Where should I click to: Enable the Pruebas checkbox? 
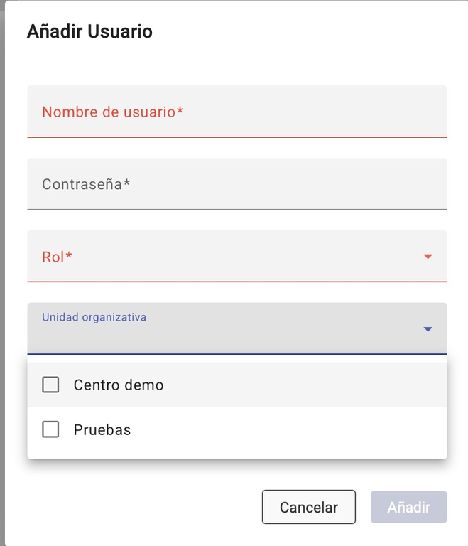pyautogui.click(x=50, y=429)
